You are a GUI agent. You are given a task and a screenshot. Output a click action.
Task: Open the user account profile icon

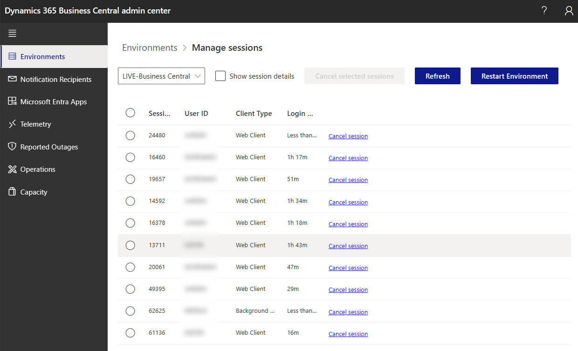click(569, 11)
